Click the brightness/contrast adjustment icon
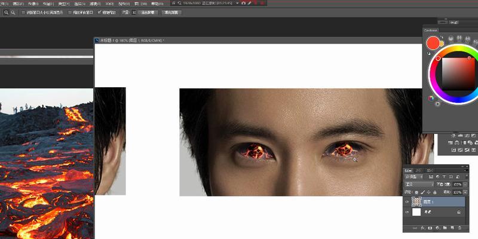This screenshot has width=478, height=239. coord(454,136)
